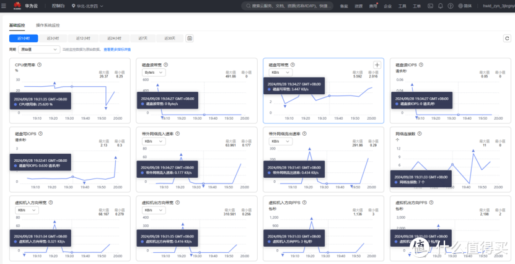Select the 近3小时 time range
515x264 pixels.
coord(53,38)
